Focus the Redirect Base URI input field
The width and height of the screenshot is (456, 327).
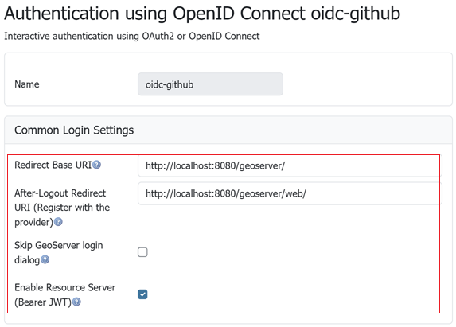click(x=290, y=165)
